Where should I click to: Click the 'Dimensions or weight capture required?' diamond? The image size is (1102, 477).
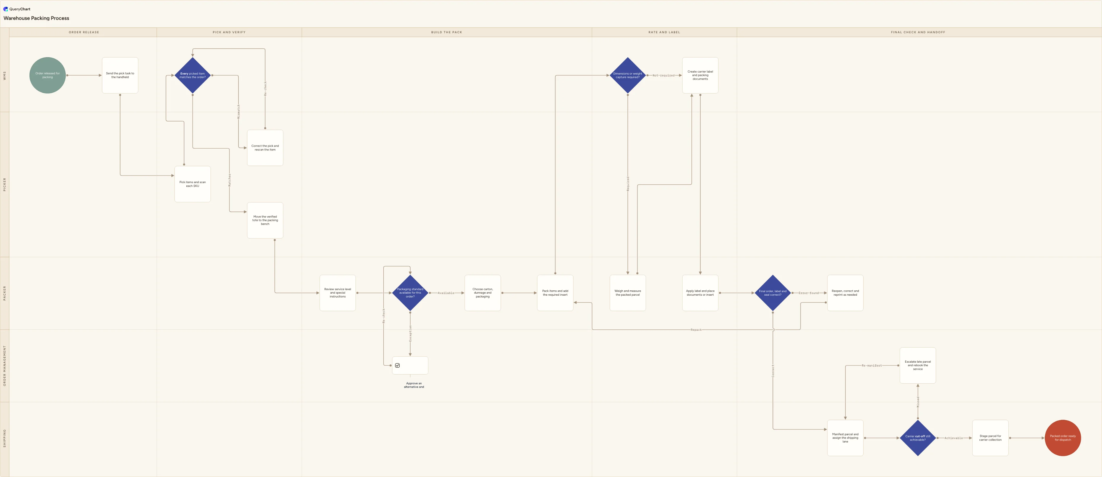(627, 75)
